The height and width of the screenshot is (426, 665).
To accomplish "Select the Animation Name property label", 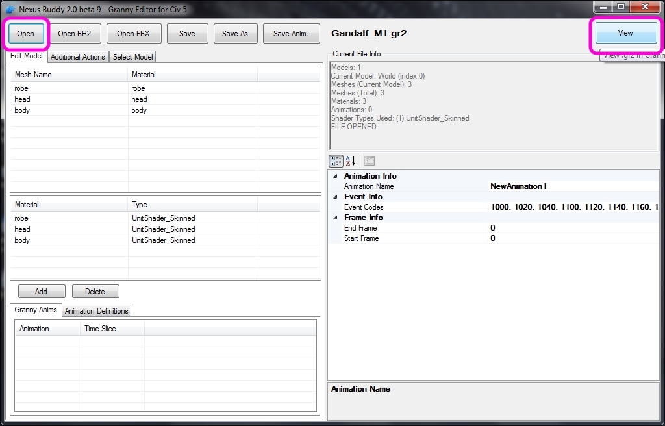I will [x=369, y=186].
